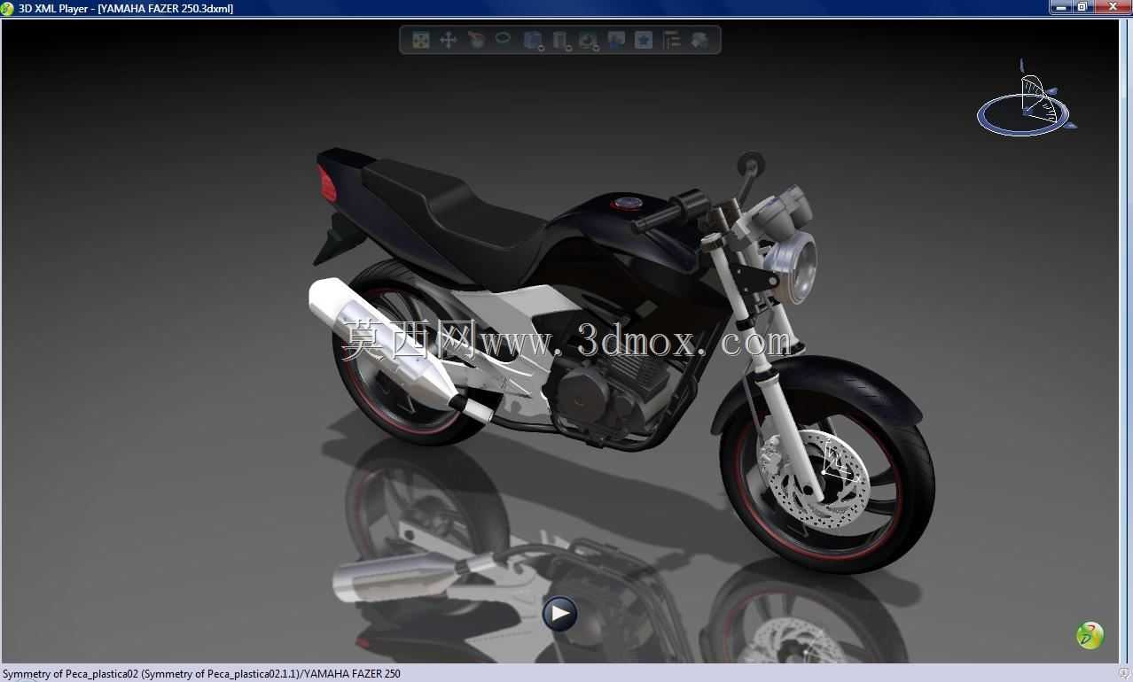1133x682 pixels.
Task: Toggle the specification tree icon
Action: click(672, 40)
